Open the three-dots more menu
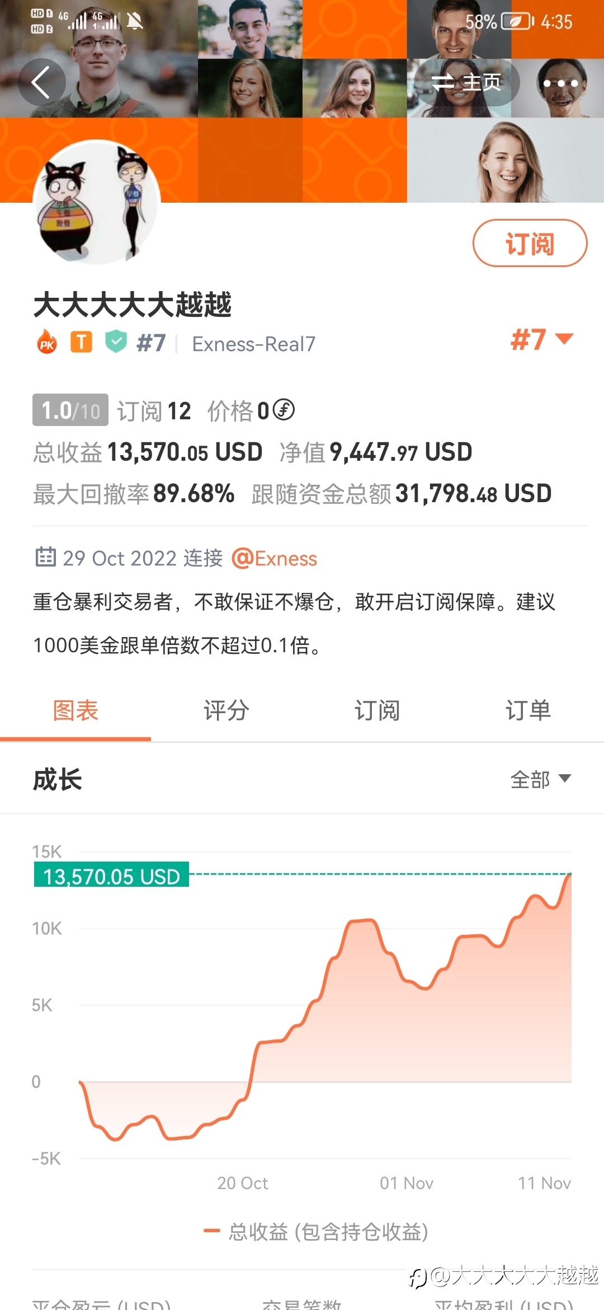This screenshot has width=604, height=1310. [560, 83]
